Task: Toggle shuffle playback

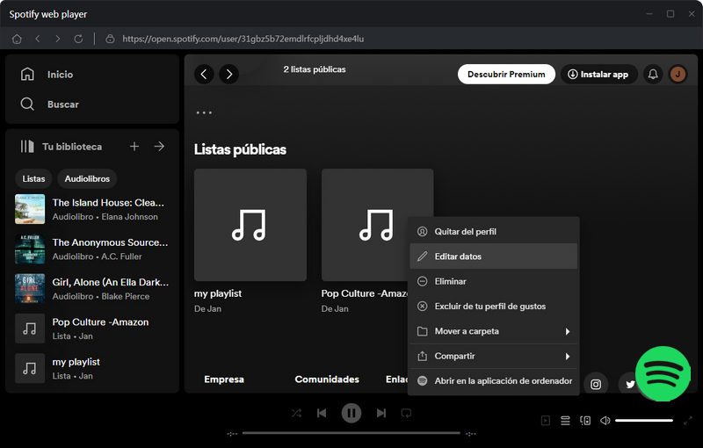Action: [296, 413]
